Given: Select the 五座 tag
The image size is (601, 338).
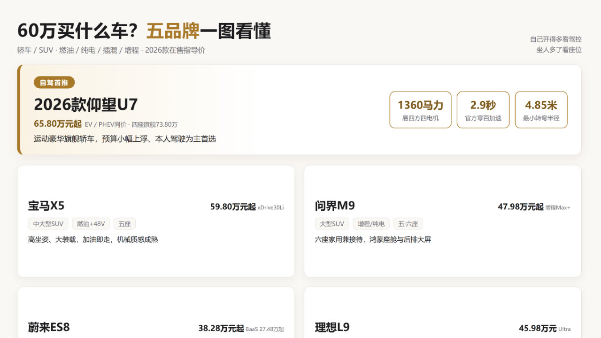Looking at the screenshot, I should coord(124,224).
